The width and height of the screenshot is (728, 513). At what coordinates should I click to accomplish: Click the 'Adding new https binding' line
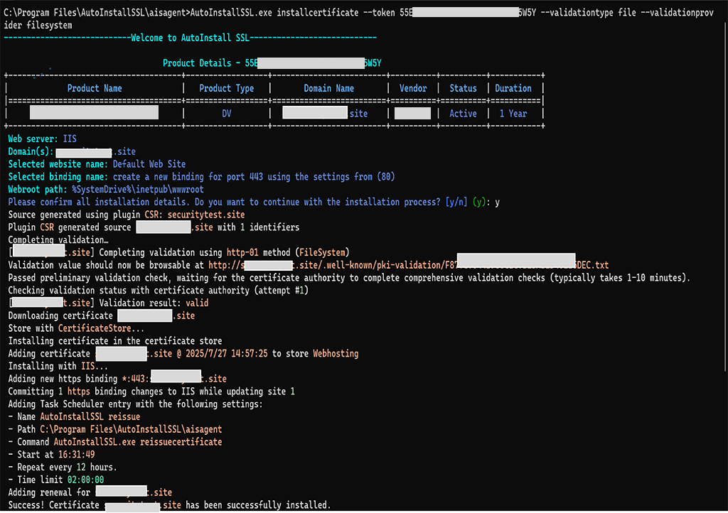pyautogui.click(x=117, y=379)
